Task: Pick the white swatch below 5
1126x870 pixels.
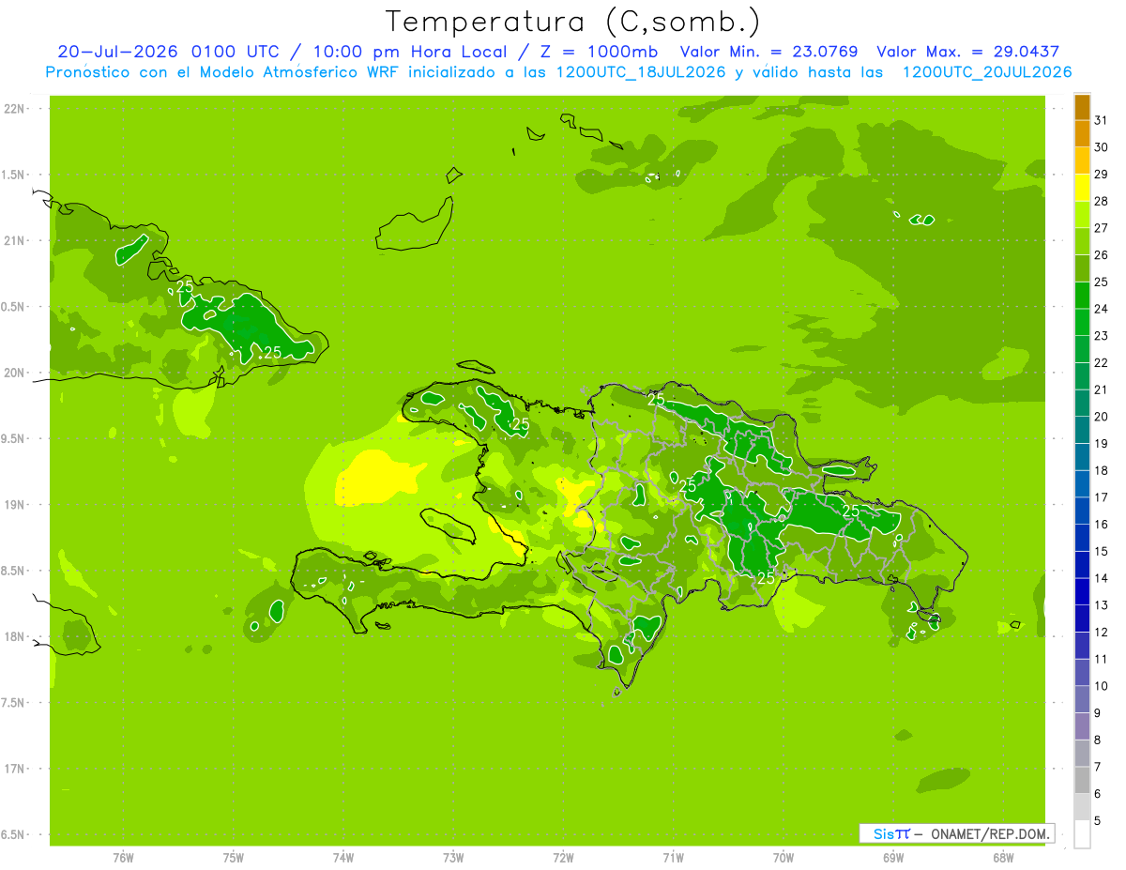Action: click(x=1082, y=834)
